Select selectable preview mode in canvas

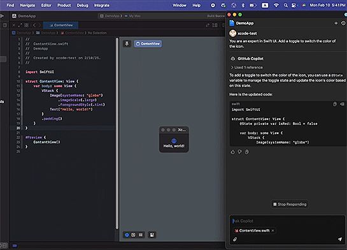coord(133,235)
